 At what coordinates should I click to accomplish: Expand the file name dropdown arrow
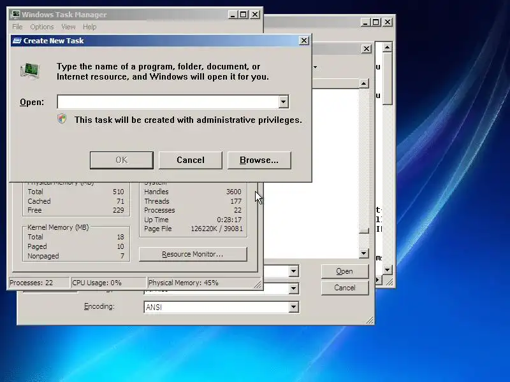(293, 271)
